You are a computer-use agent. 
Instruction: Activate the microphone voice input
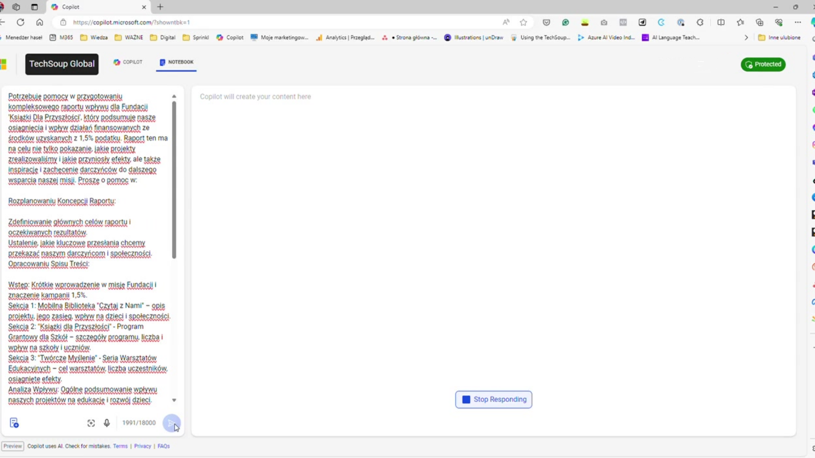point(107,423)
